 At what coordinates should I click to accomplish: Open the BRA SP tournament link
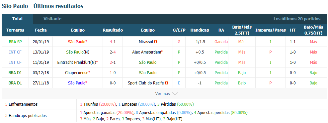click(x=15, y=42)
